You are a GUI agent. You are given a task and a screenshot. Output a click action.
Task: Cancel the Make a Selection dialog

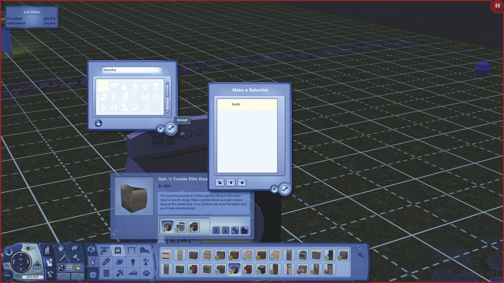point(274,189)
